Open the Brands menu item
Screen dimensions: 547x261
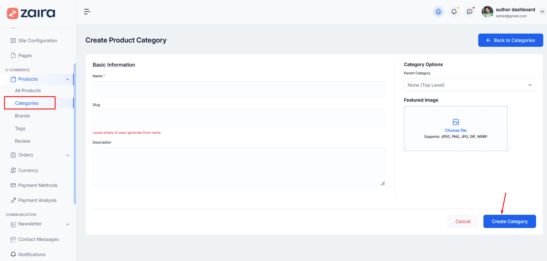point(23,116)
